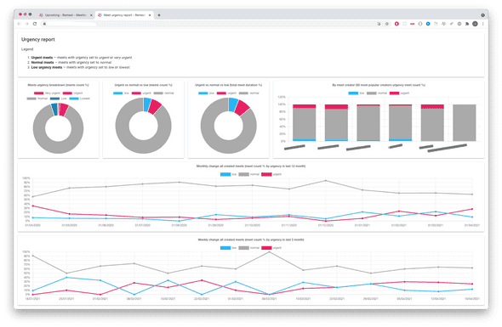Image resolution: width=502 pixels, height=327 pixels.
Task: Toggle normal legend in weekly change chart
Action: [248, 248]
